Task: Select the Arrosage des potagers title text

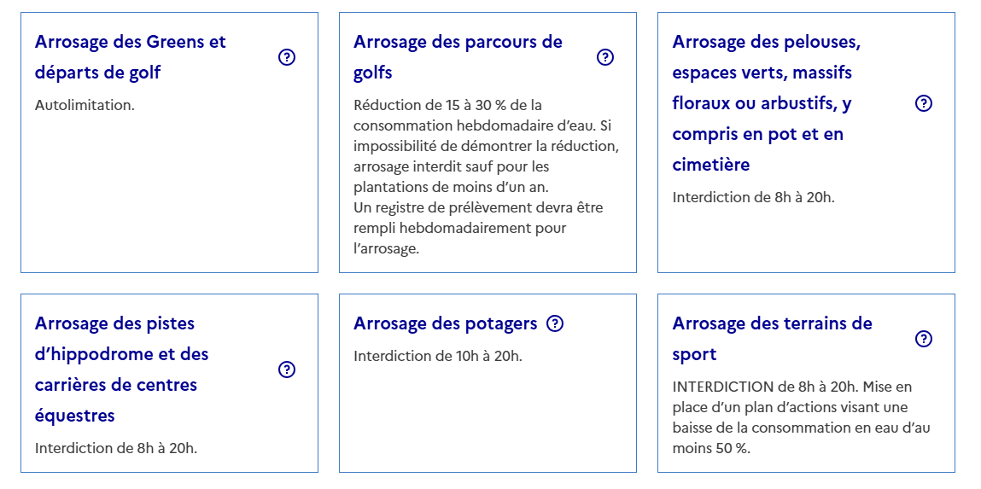Action: [x=445, y=323]
